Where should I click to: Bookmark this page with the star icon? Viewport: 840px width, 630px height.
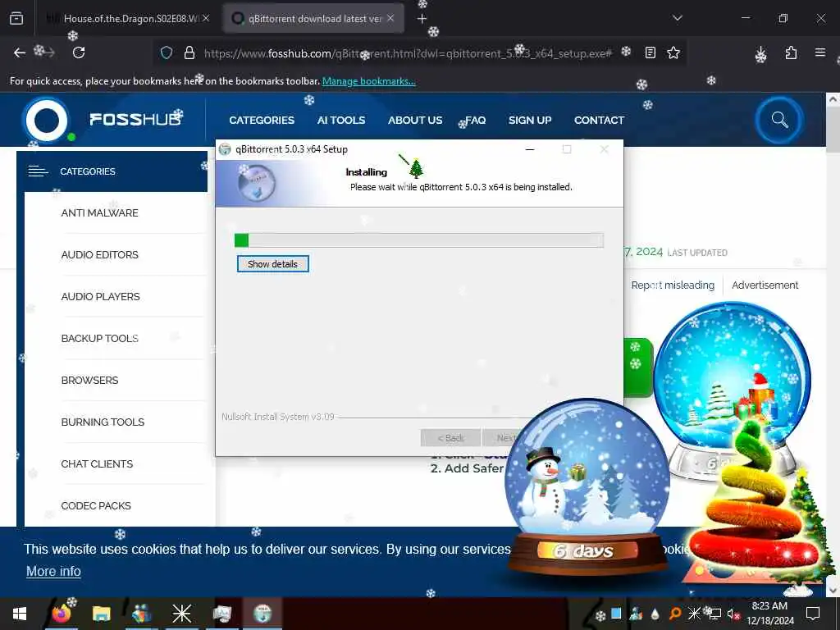tap(673, 52)
